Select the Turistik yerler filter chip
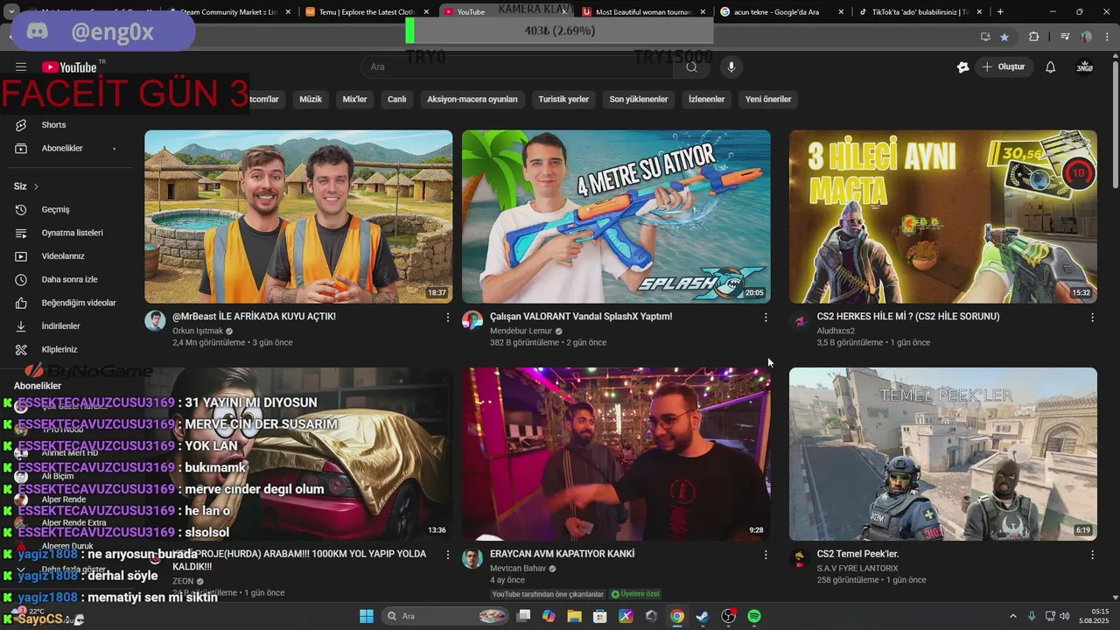The width and height of the screenshot is (1120, 630). [563, 99]
